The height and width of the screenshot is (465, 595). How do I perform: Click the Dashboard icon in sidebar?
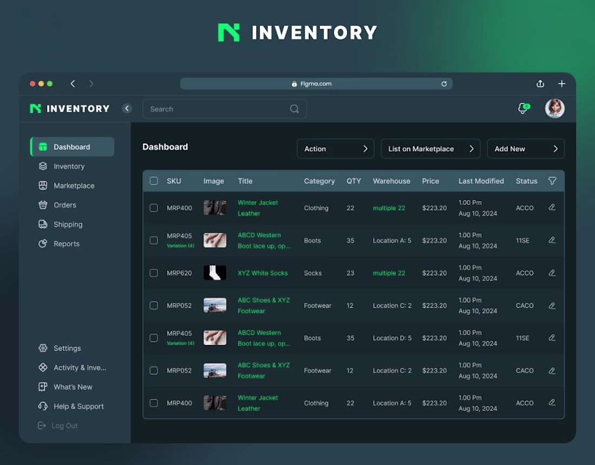(43, 147)
